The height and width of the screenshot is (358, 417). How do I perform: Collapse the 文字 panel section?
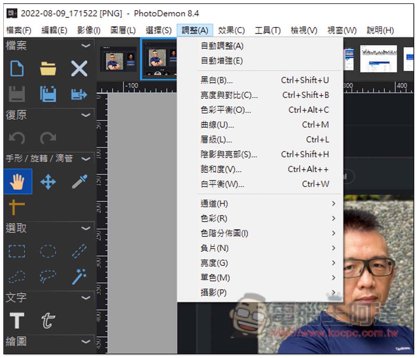click(x=86, y=297)
